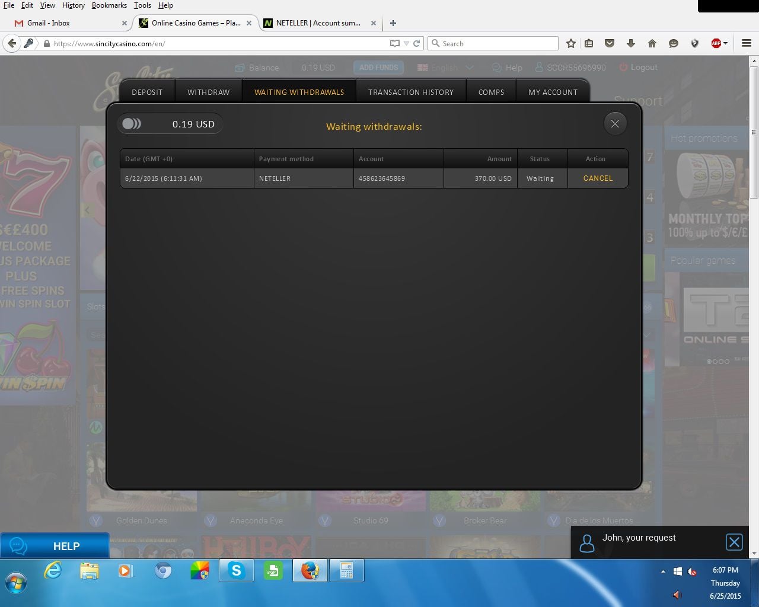Viewport: 759px width, 607px height.
Task: Click the shield extension icon in toolbar
Action: tap(695, 43)
